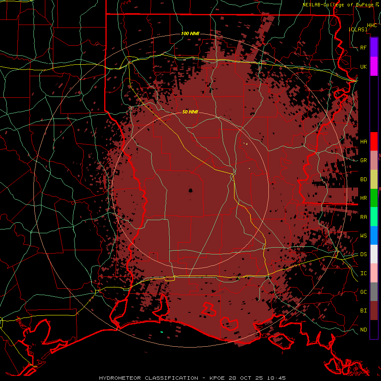381x381 pixels.
Task: Select the HR legend label
Action: click(364, 198)
